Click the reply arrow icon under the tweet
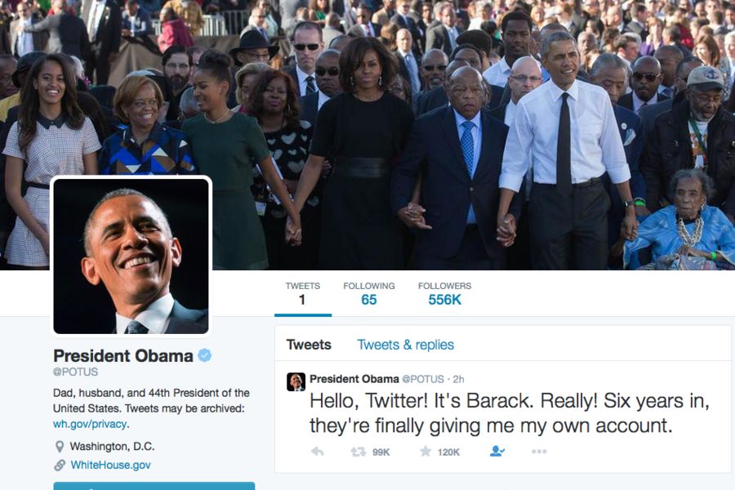The height and width of the screenshot is (490, 735). coord(318,452)
